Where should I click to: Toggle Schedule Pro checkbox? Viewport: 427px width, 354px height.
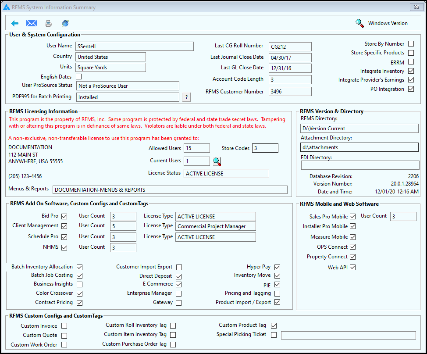pos(64,237)
